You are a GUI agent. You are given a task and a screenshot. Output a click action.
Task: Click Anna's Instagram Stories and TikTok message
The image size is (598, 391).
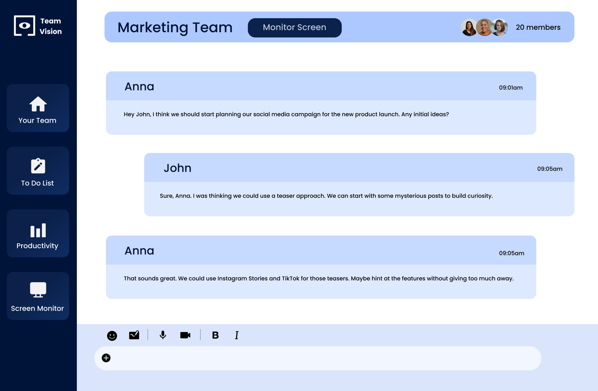click(x=319, y=278)
